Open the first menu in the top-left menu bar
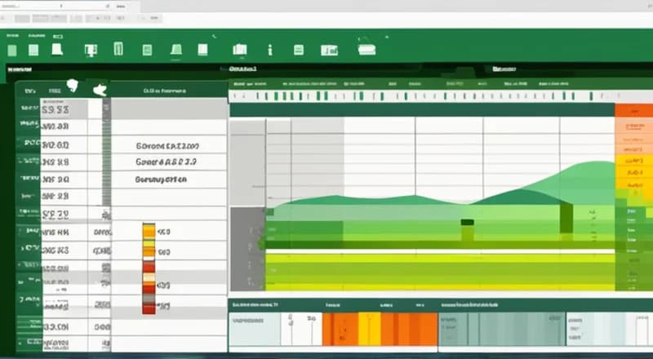653x359 pixels. click(13, 37)
